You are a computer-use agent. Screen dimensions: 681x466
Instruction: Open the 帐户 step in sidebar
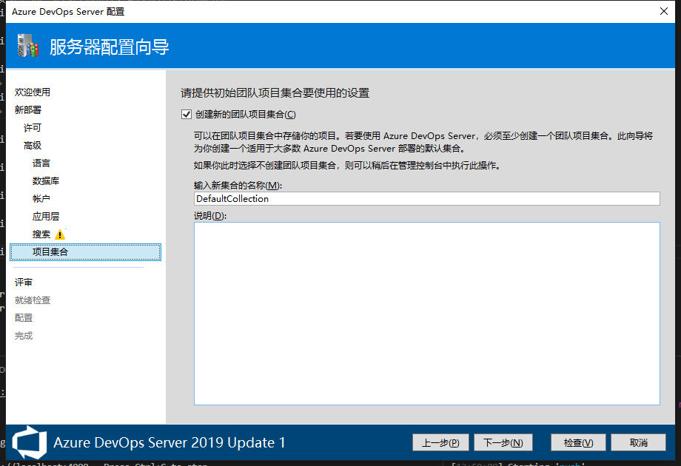41,199
